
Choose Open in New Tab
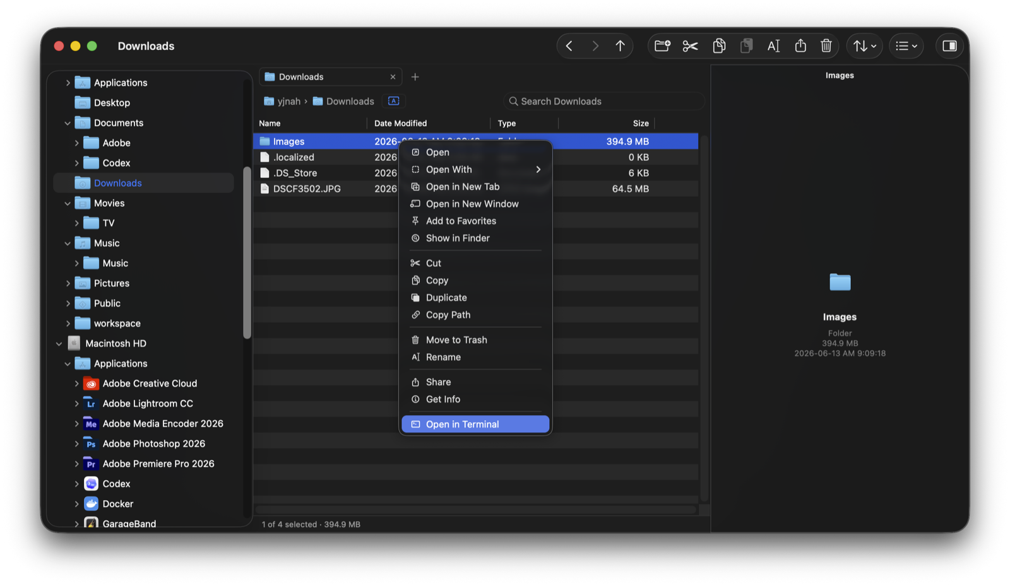tap(475, 187)
